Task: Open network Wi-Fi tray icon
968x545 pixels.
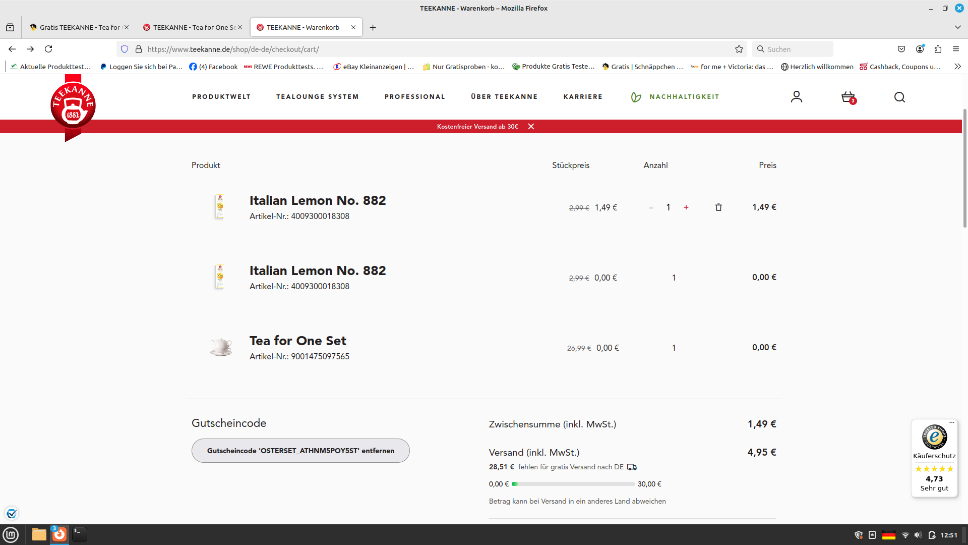Action: click(x=905, y=535)
